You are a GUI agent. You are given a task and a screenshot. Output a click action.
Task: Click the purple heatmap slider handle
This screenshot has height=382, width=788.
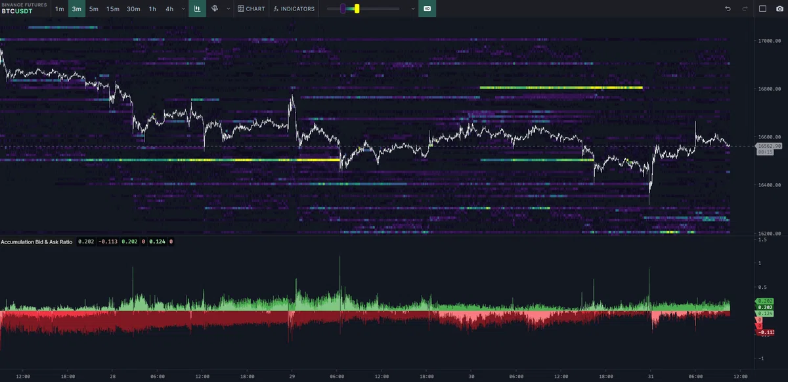(x=343, y=9)
